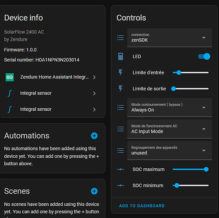Open the connection zenSDK dropdown
Image resolution: width=219 pixels, height=218 pixels.
pyautogui.click(x=170, y=37)
